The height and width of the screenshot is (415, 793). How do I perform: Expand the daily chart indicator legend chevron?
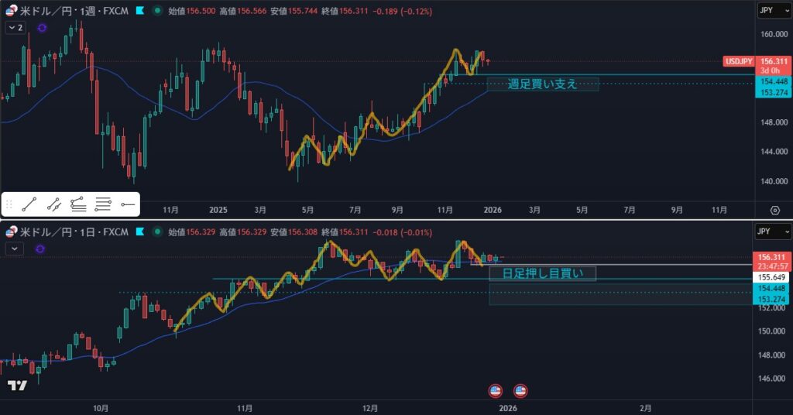click(x=14, y=249)
